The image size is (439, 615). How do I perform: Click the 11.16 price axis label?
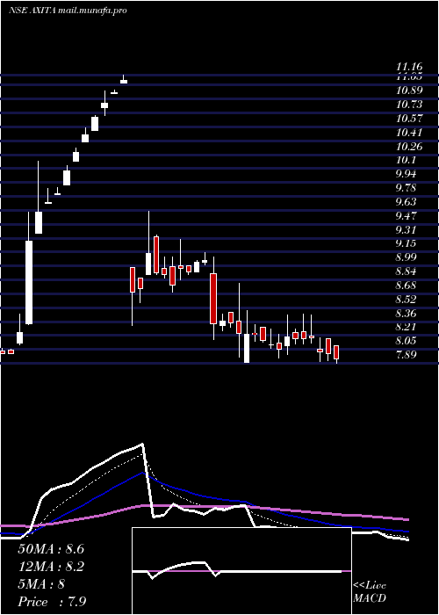(x=409, y=69)
